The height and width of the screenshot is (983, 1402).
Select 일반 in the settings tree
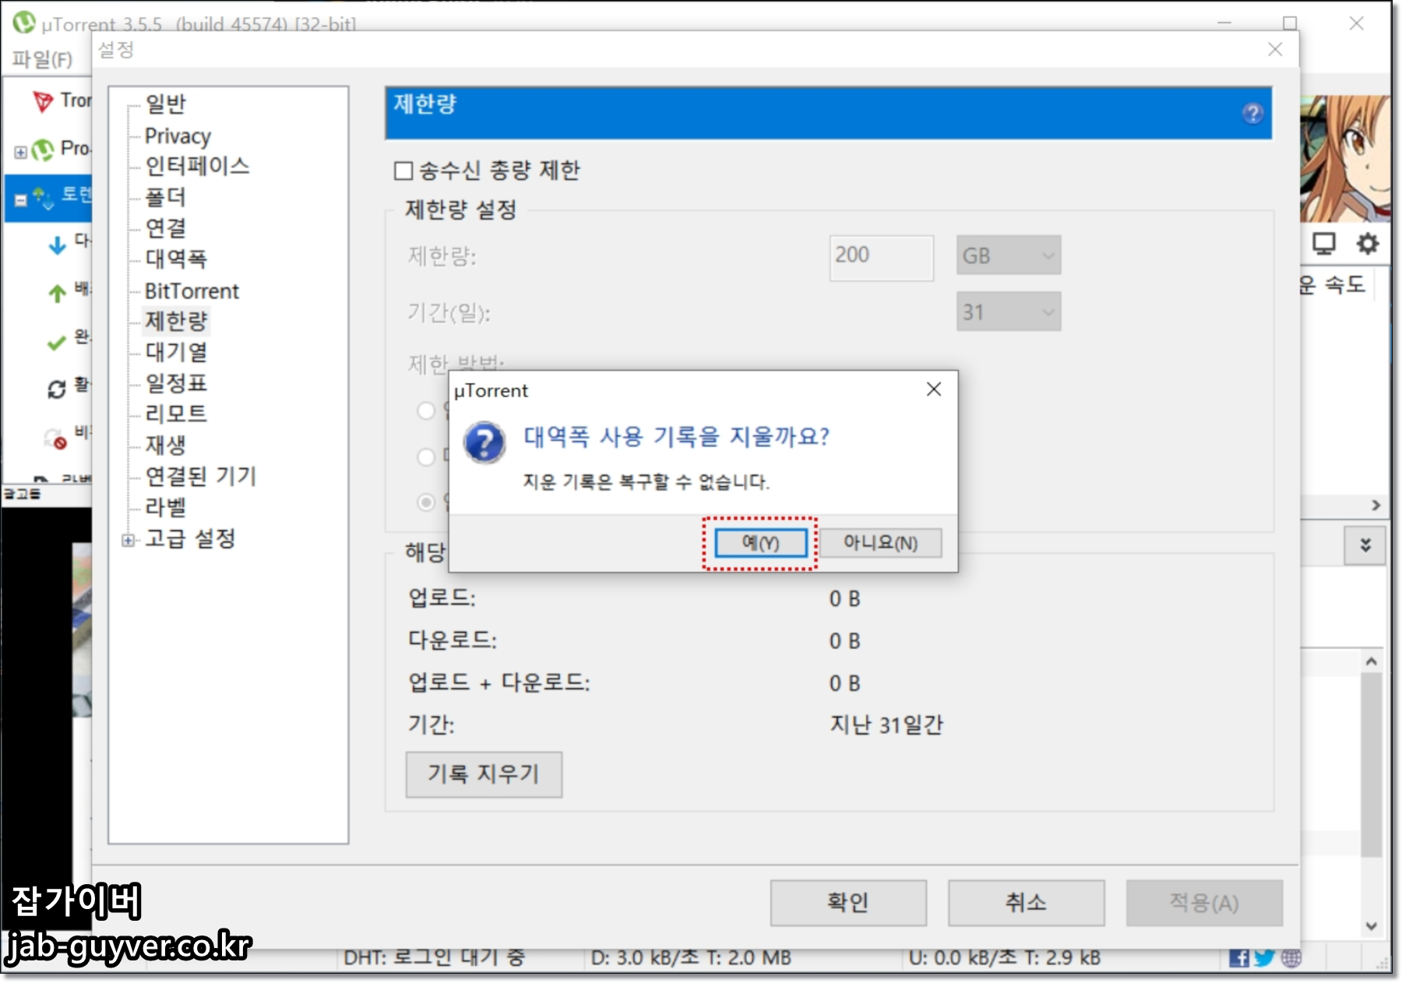[166, 104]
